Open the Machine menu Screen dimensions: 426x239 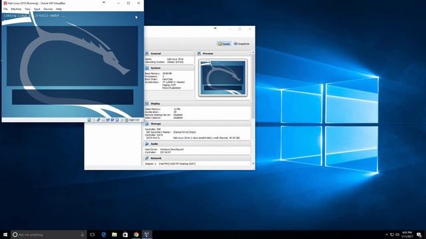[16, 9]
